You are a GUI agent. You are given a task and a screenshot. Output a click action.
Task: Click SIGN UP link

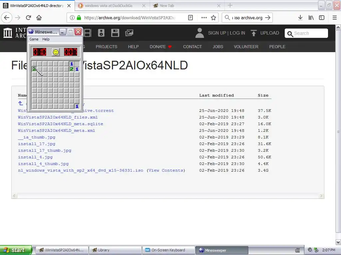[x=217, y=33]
